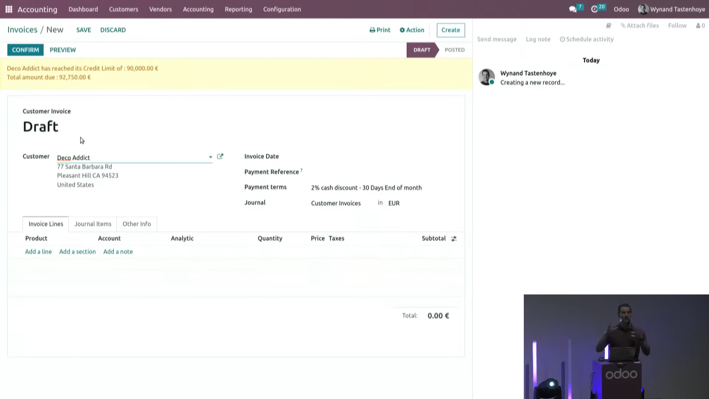The image size is (709, 399).
Task: Click the Payment Reference help question mark
Action: coord(301,170)
